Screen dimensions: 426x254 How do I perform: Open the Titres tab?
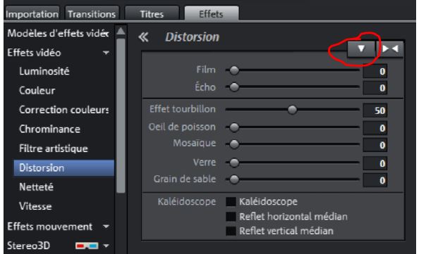tap(152, 13)
